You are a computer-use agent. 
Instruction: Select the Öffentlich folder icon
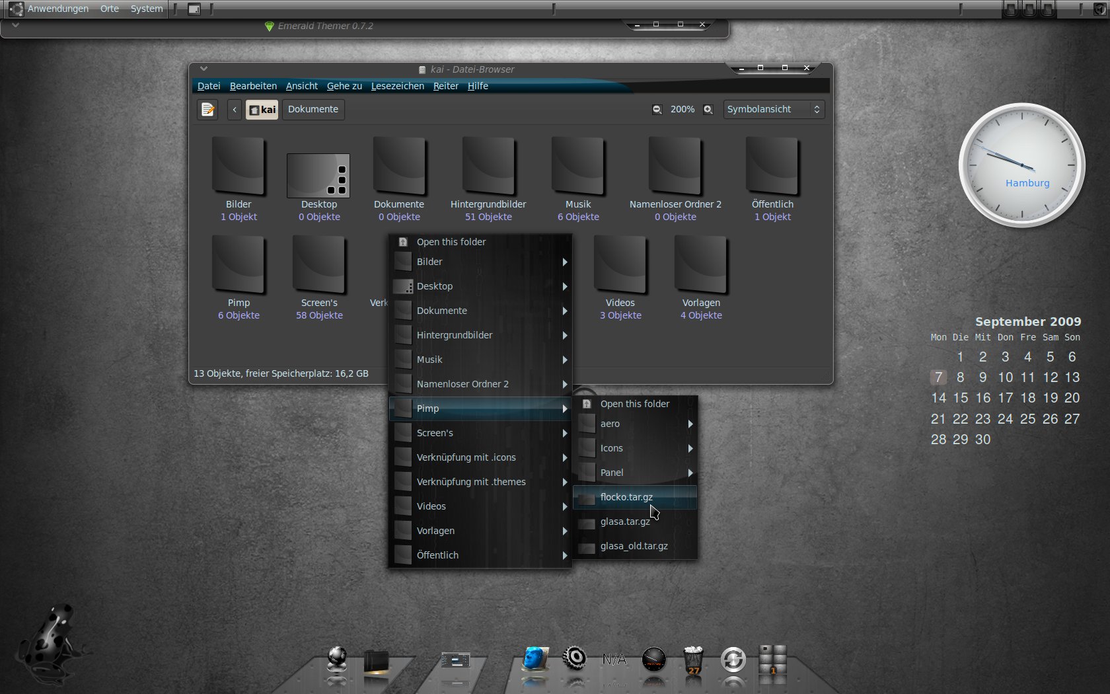point(772,167)
